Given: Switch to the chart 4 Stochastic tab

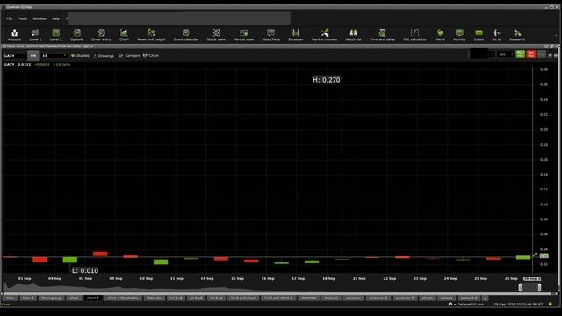Looking at the screenshot, I should (123, 298).
